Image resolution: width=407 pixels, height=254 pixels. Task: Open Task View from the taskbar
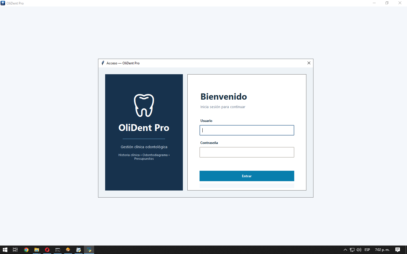(15, 250)
